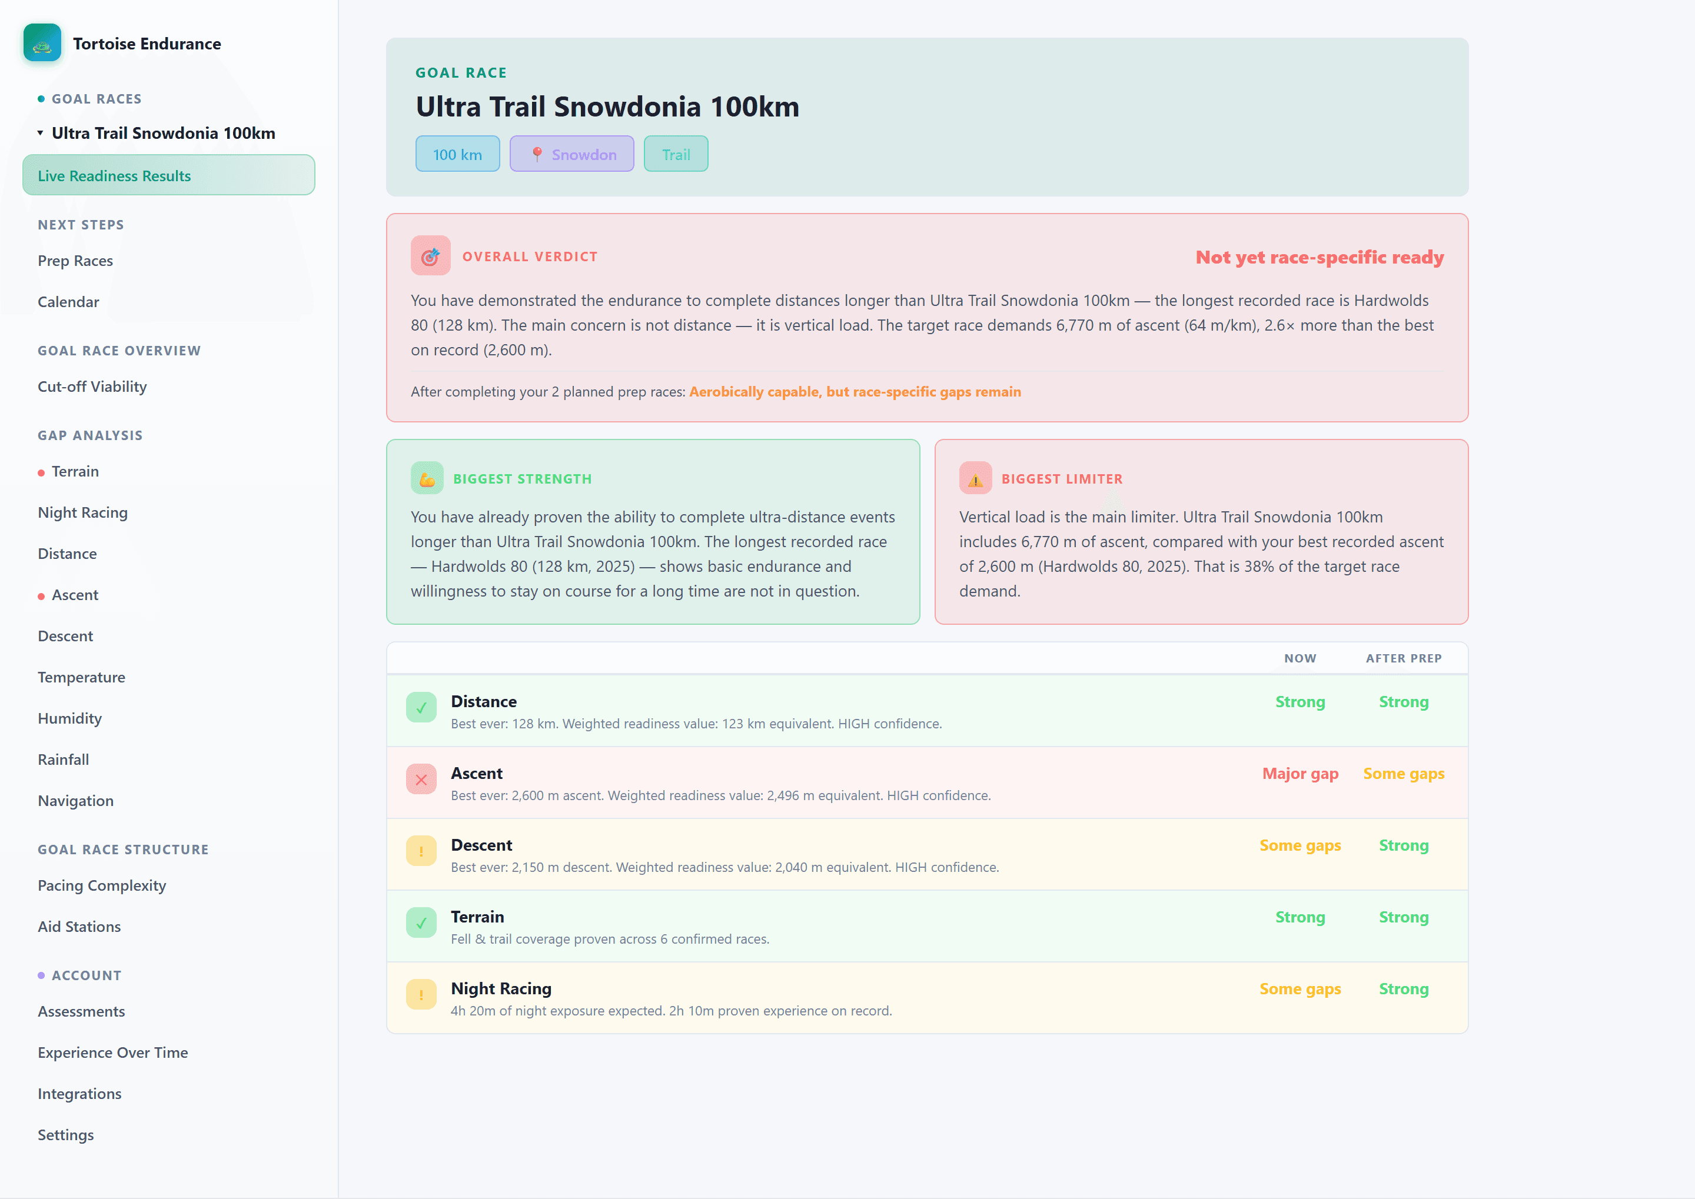
Task: Open Cut-off Viability
Action: tap(92, 387)
